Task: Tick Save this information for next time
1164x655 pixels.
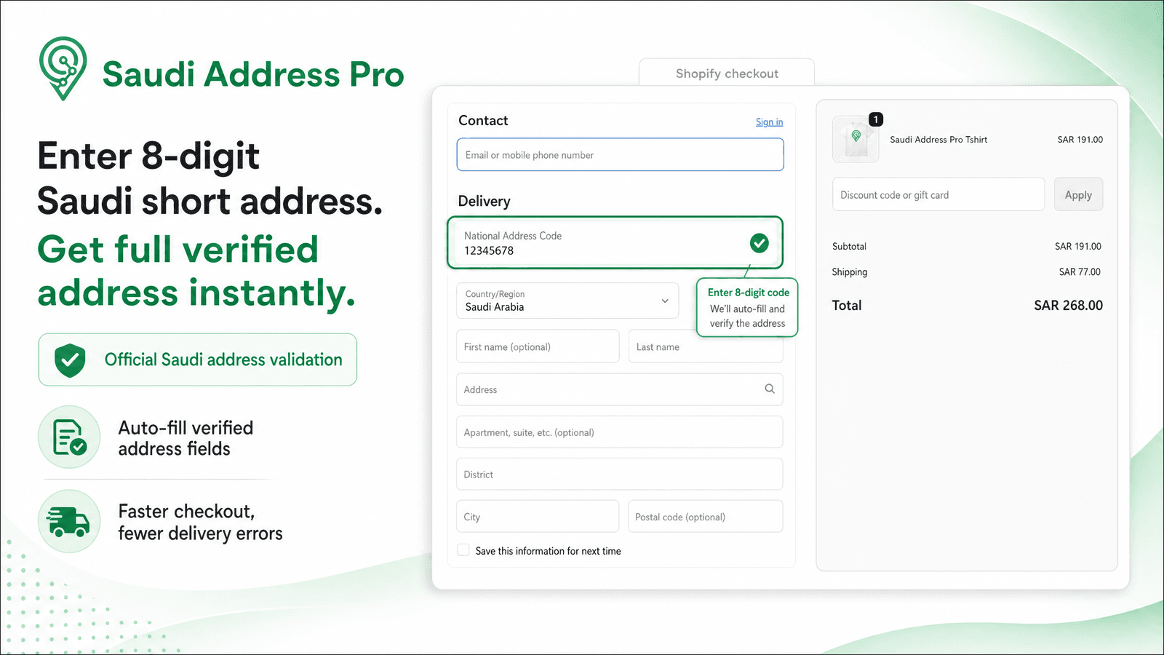Action: 463,550
